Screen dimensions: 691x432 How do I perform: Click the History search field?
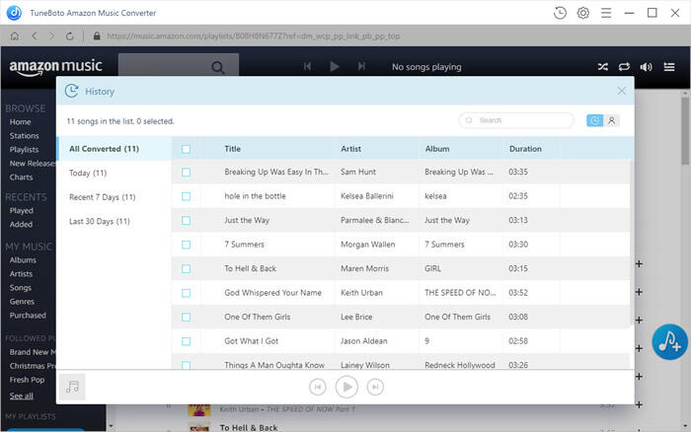point(516,120)
